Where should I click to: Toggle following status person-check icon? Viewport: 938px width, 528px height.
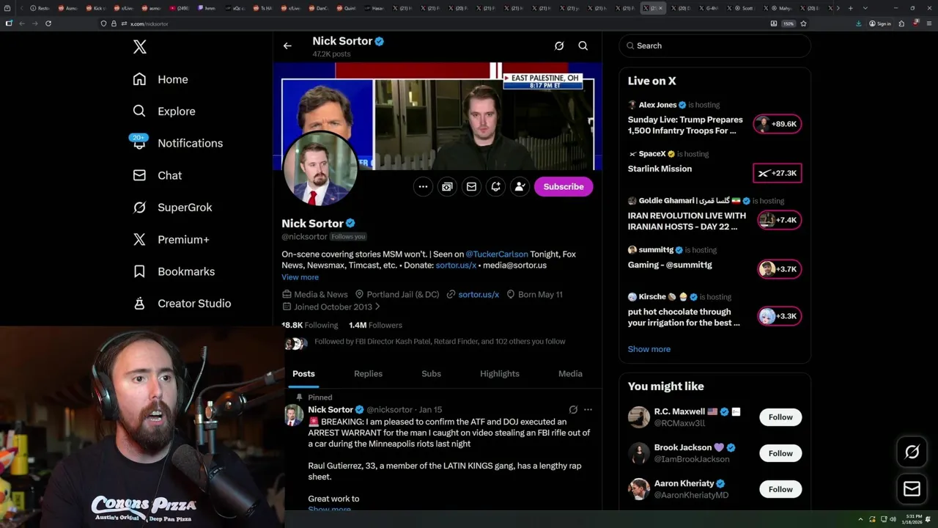tap(520, 187)
